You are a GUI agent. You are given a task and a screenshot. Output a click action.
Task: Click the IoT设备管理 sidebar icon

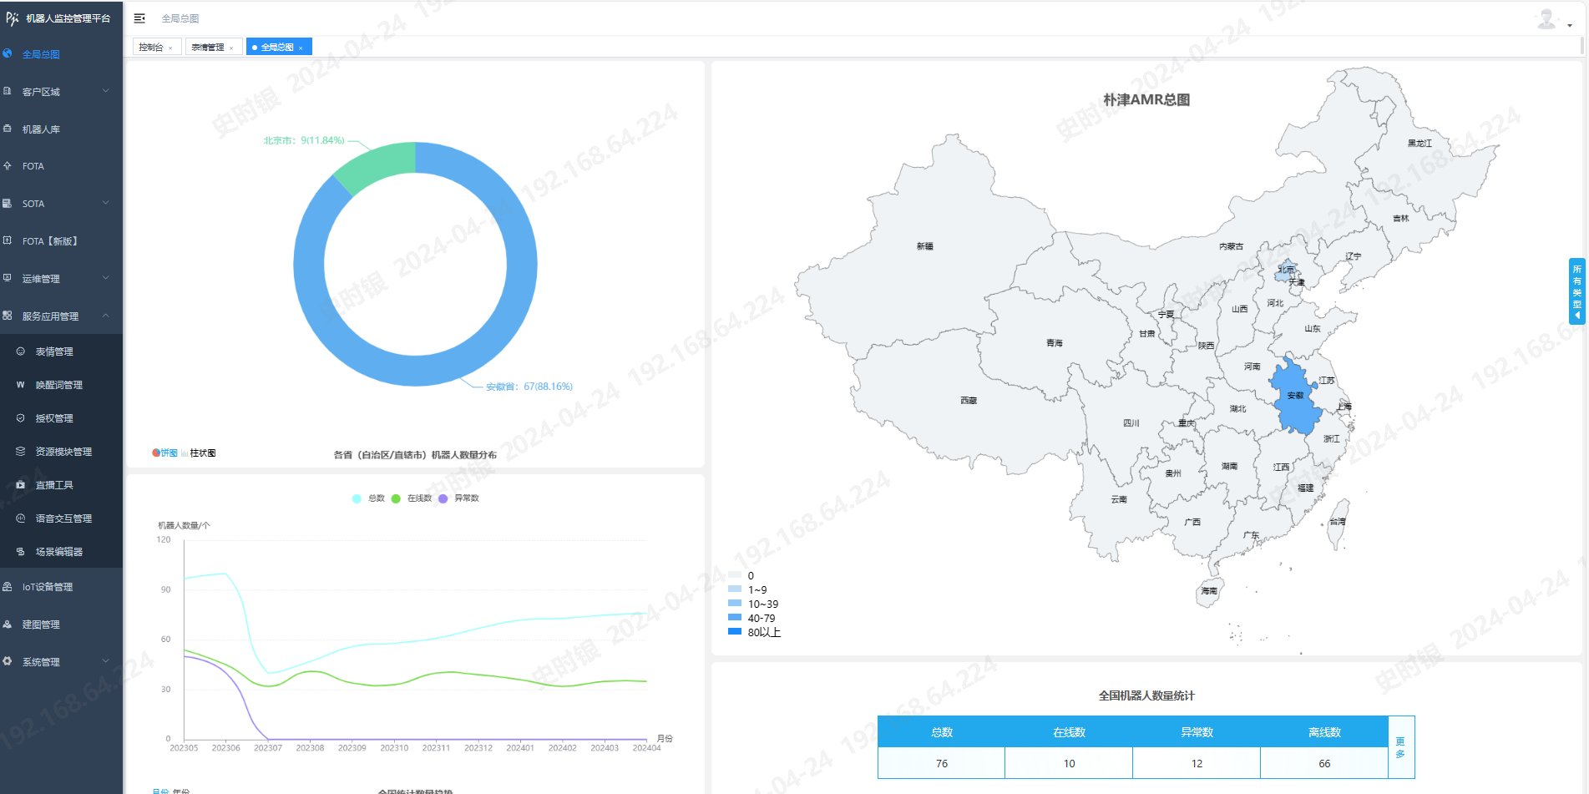click(8, 586)
